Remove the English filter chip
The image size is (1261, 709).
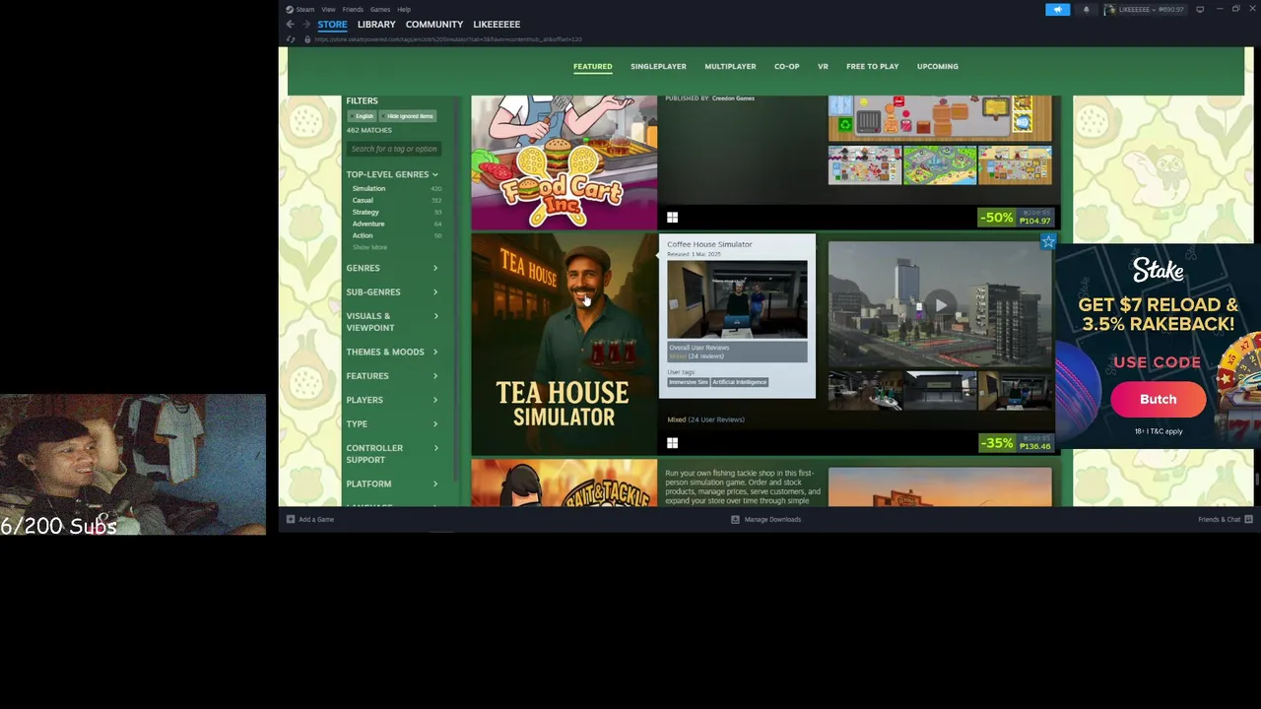pos(362,116)
